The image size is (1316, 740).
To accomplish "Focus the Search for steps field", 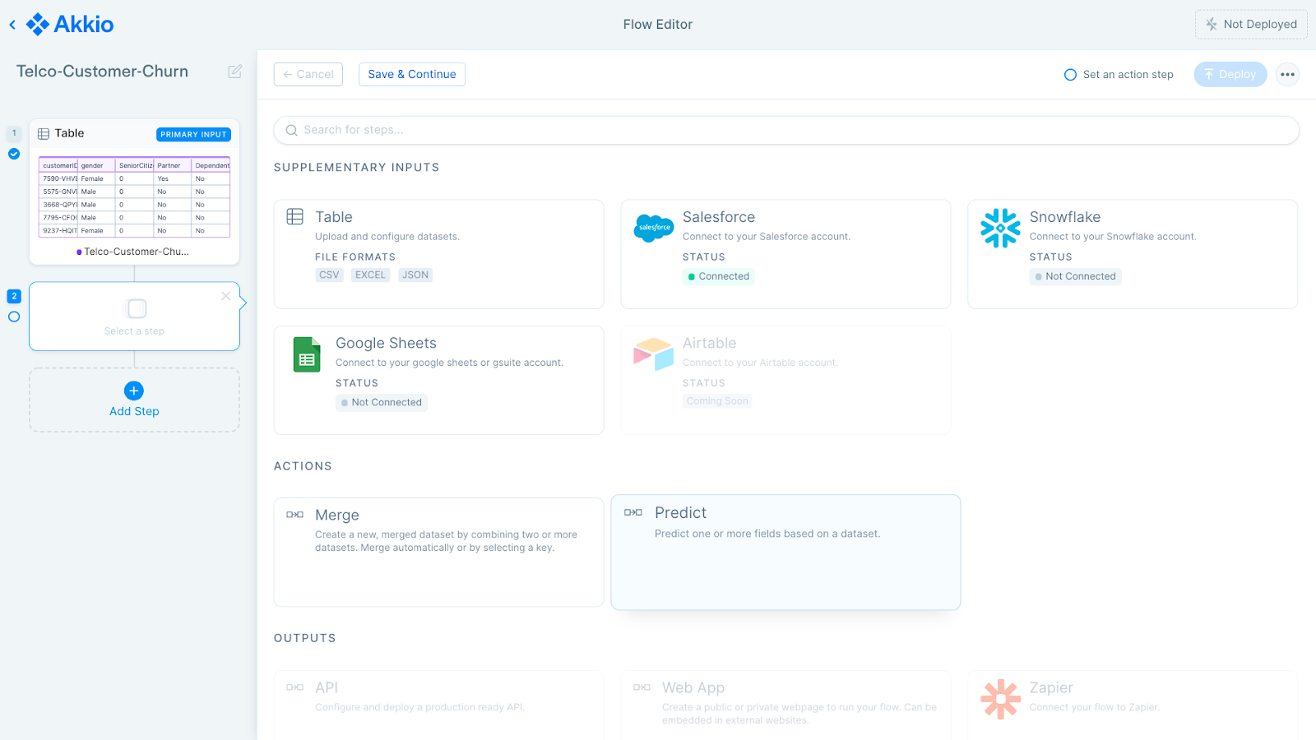I will 786,130.
